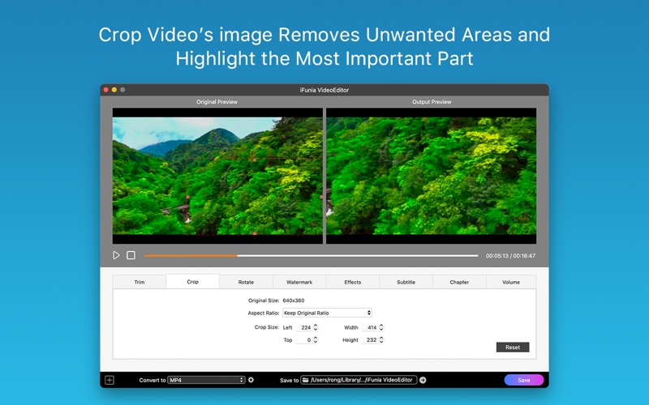Click the top center crop handle
This screenshot has width=649, height=405.
255,160
